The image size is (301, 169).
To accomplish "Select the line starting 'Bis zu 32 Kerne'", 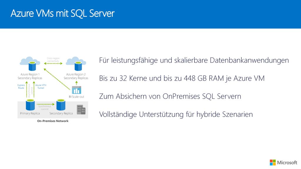I will (x=182, y=78).
